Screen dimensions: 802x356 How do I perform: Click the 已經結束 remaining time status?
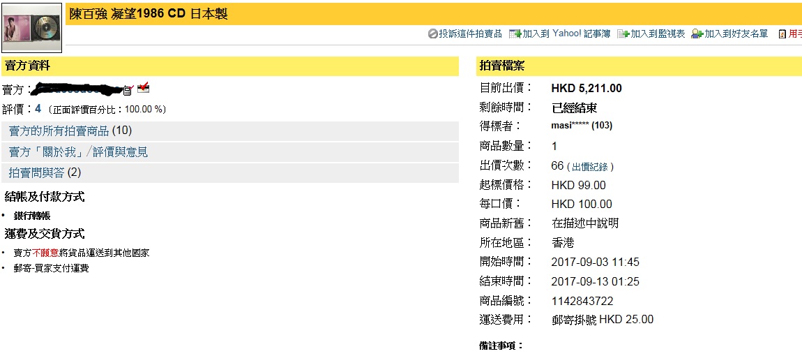(575, 108)
